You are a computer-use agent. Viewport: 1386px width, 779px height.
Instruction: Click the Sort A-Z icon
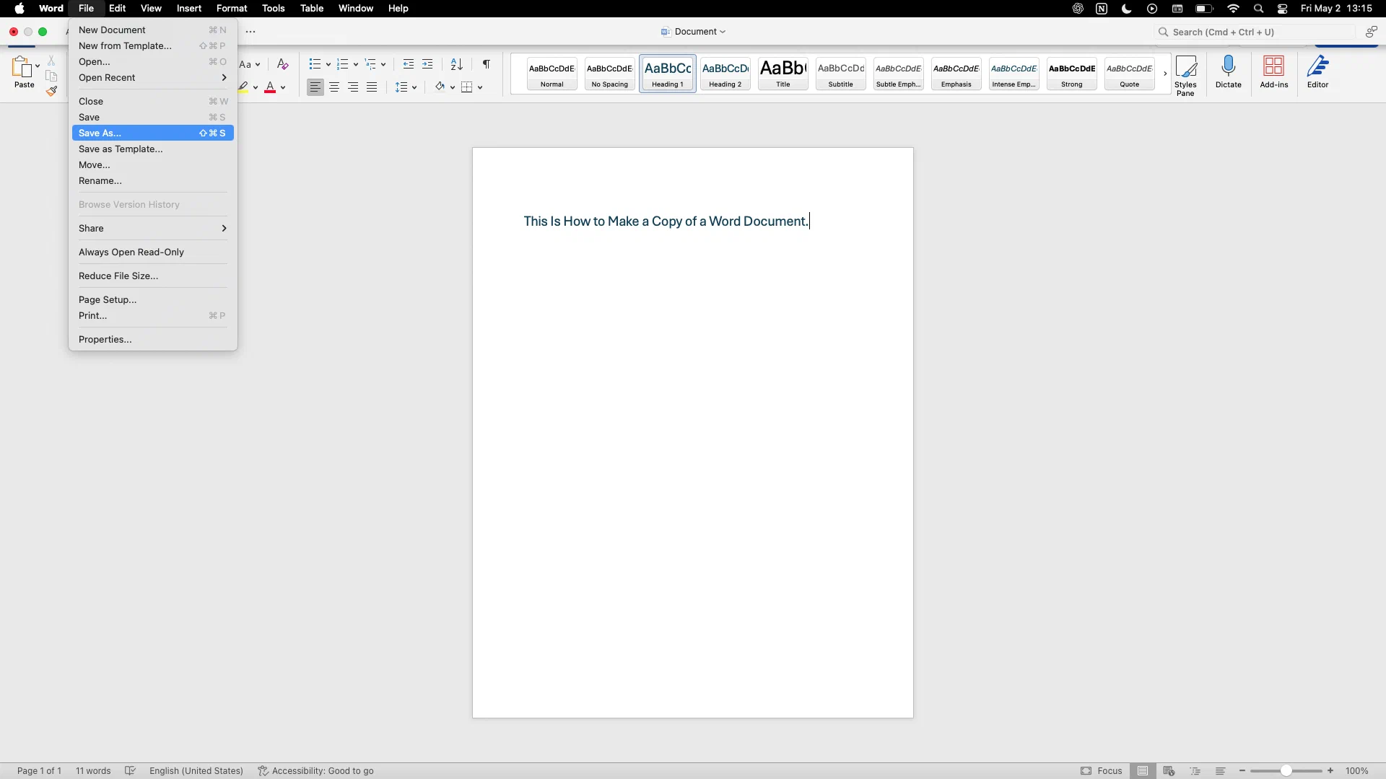point(456,64)
